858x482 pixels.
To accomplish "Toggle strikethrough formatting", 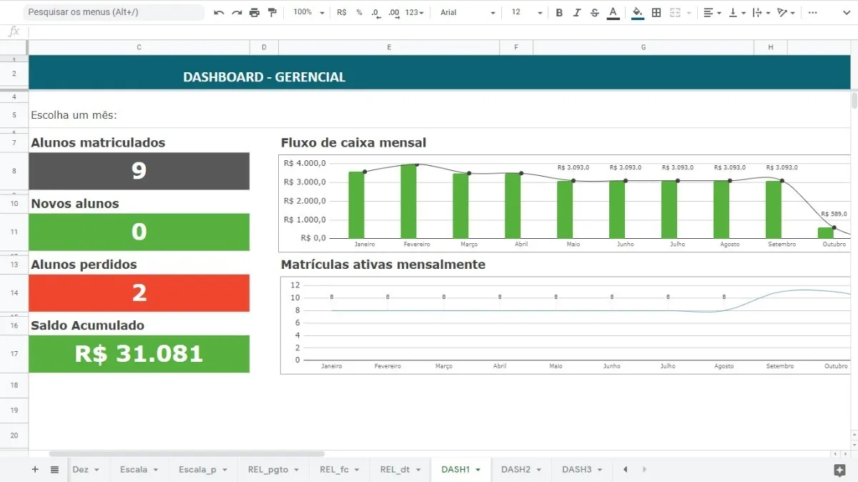I will pos(594,13).
